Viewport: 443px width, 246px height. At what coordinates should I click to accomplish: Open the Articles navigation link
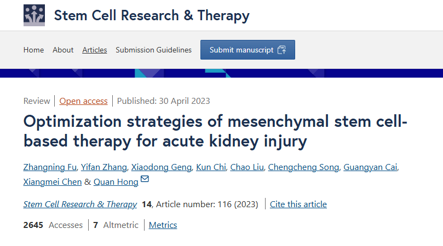95,50
